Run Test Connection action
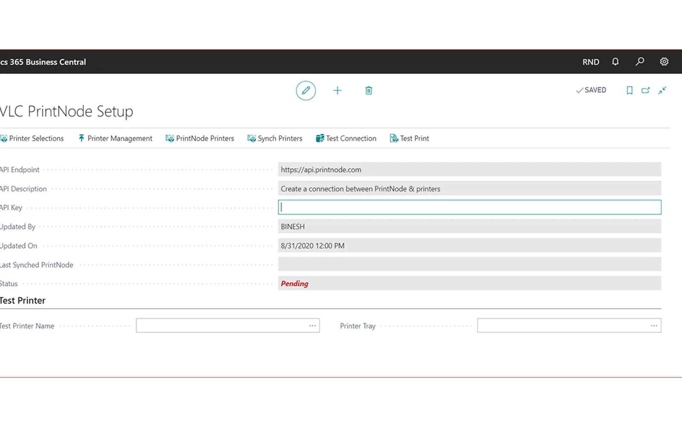The image size is (682, 426). (x=346, y=138)
